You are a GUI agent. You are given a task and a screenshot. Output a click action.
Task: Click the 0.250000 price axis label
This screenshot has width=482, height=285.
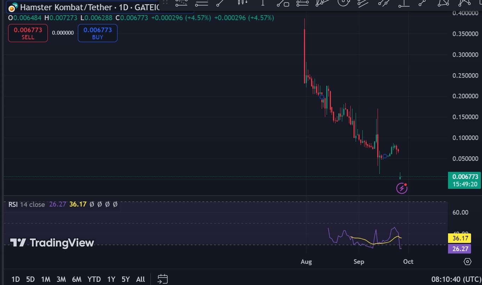[465, 76]
